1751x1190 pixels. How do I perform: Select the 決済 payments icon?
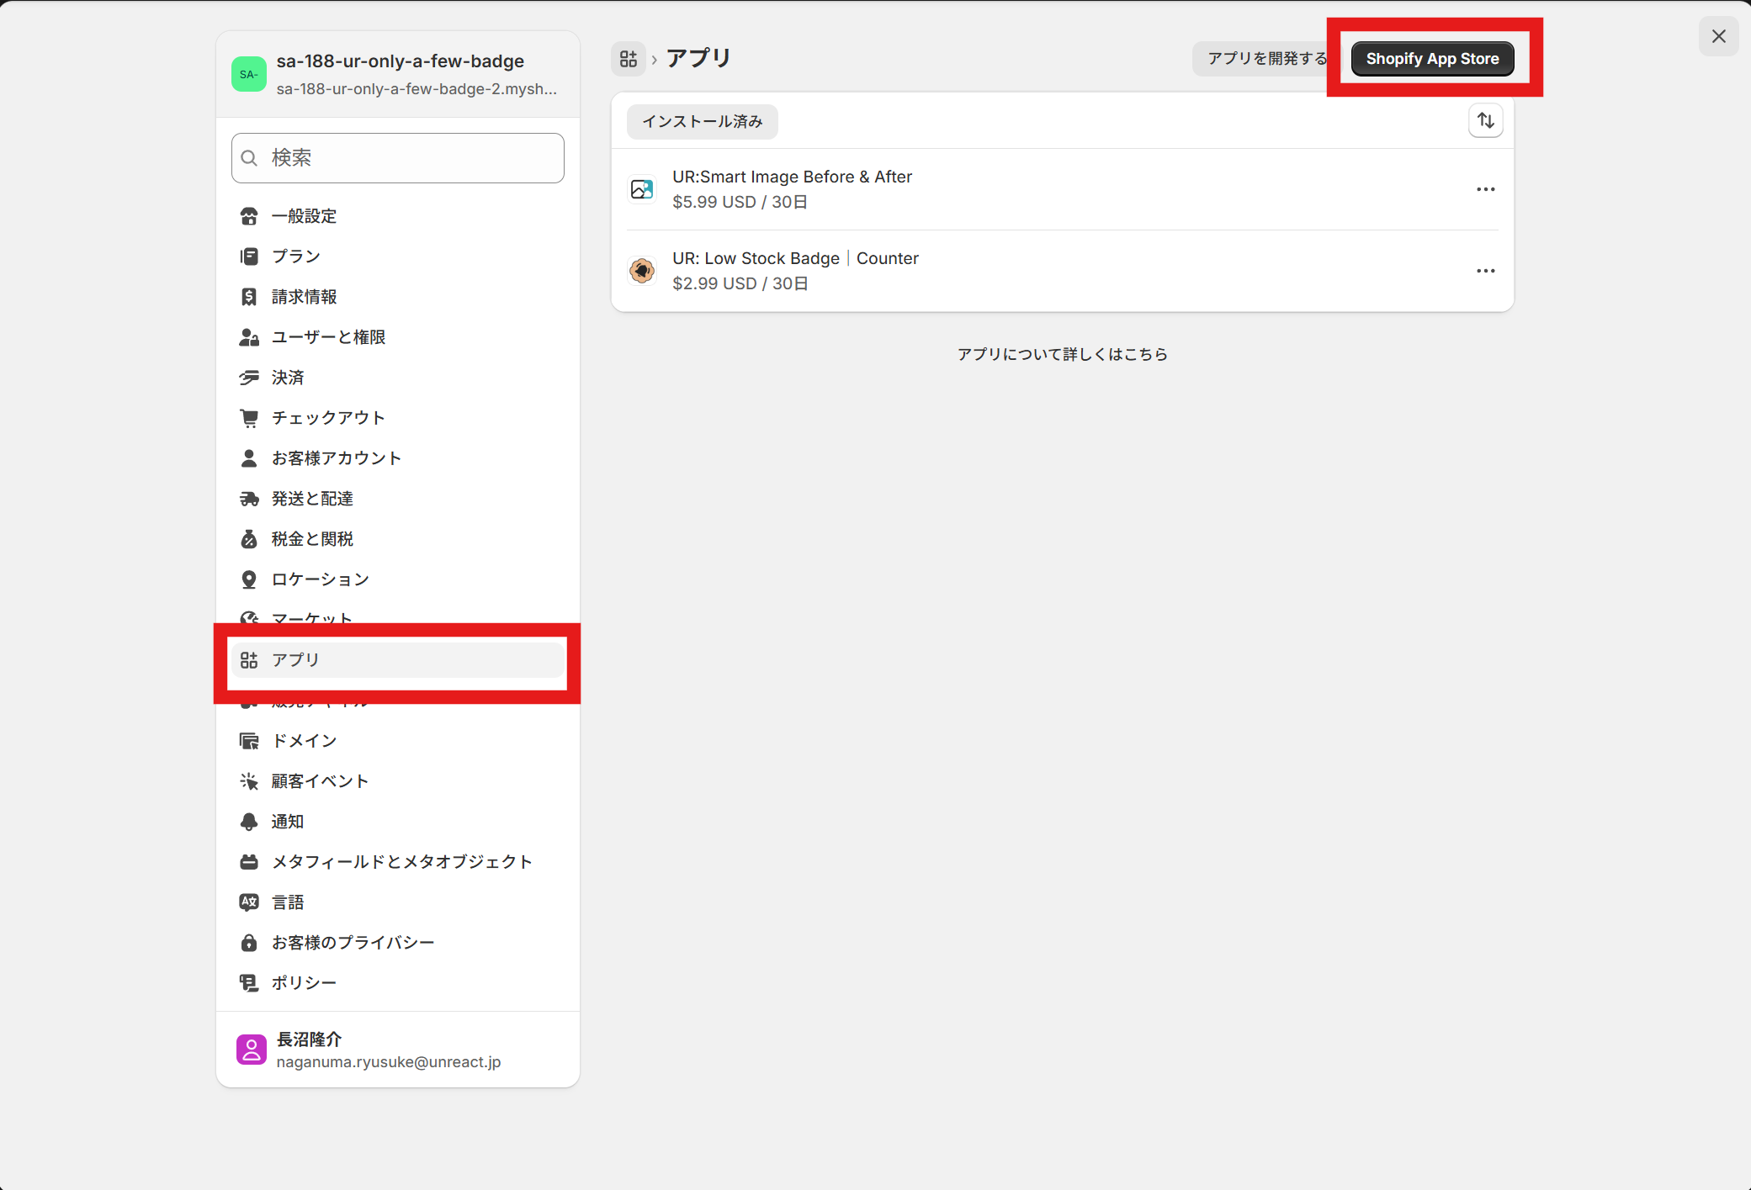pyautogui.click(x=249, y=378)
